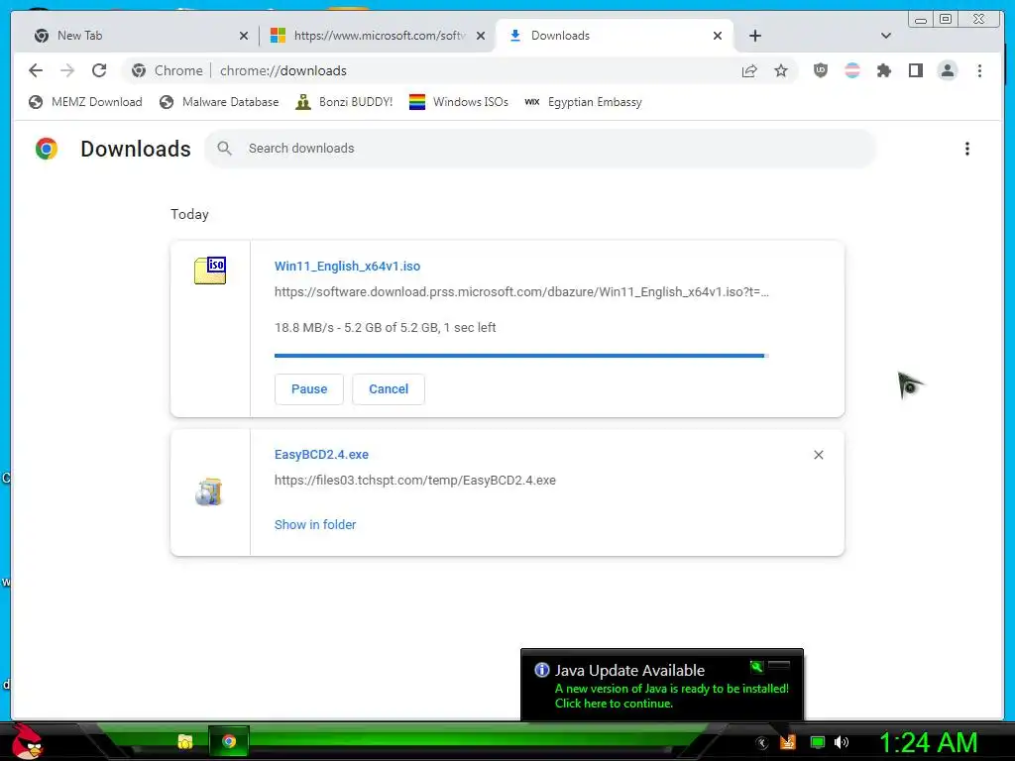The width and height of the screenshot is (1015, 761).
Task: Open the Angry Birds start button
Action: click(27, 741)
